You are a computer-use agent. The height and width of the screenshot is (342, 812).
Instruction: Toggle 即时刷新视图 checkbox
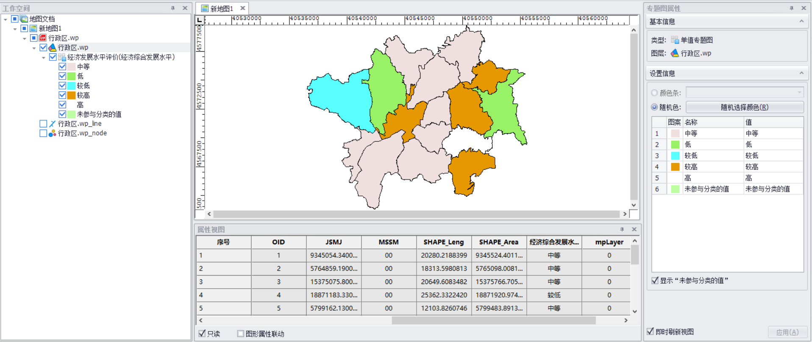651,331
